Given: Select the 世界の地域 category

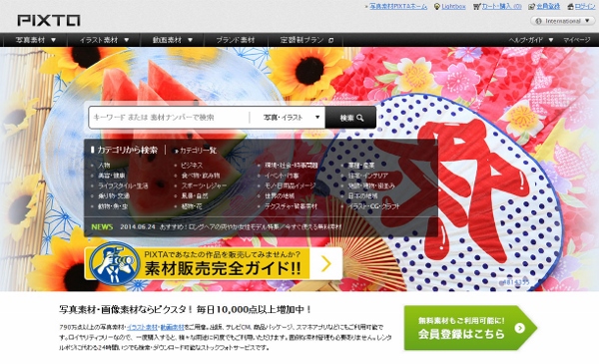Looking at the screenshot, I should click(x=280, y=196).
